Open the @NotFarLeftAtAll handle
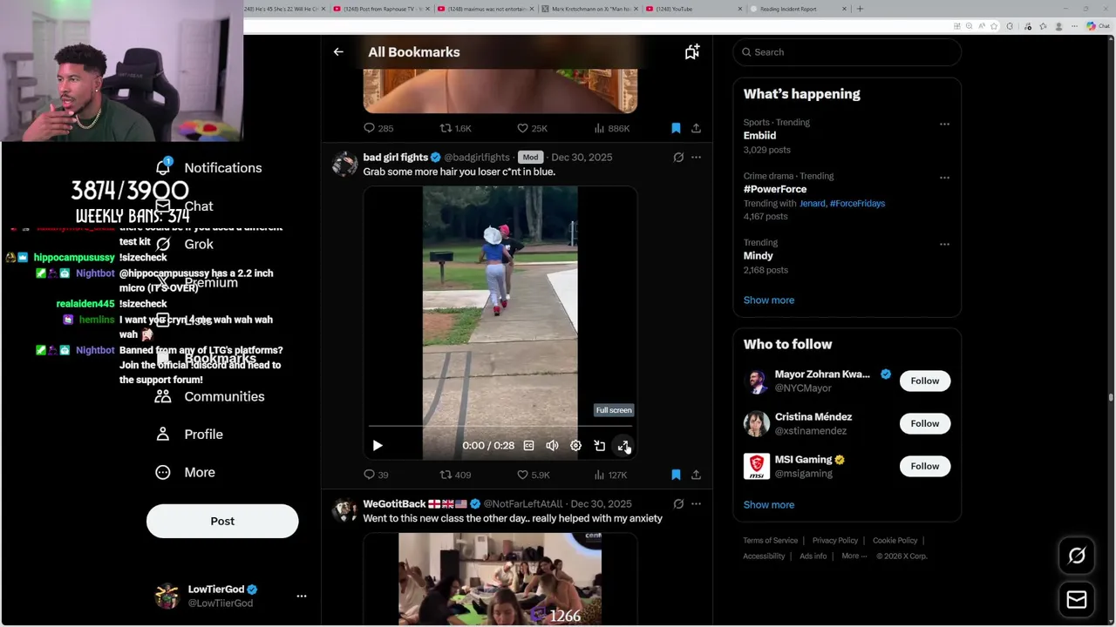The width and height of the screenshot is (1116, 627). 523,504
